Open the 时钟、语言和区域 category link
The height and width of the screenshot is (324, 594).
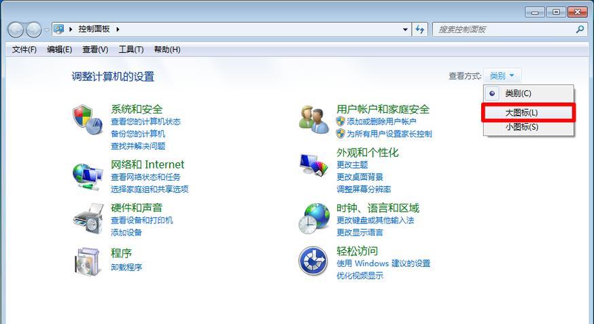pos(378,208)
